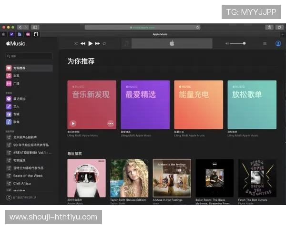The height and width of the screenshot is (229, 286).
Task: Open Taylor Swift Deluxe Edition album cover
Action: [x=129, y=178]
